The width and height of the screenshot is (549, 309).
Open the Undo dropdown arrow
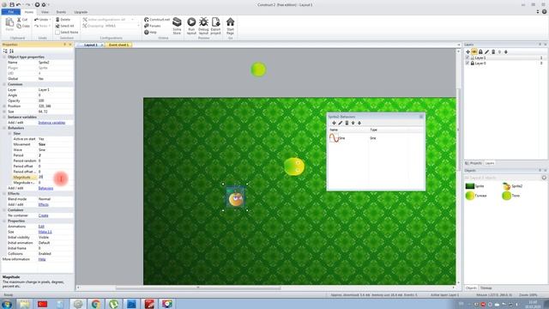coord(50,20)
